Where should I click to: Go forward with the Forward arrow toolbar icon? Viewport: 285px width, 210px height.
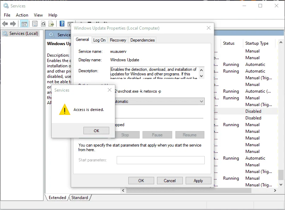coord(13,24)
